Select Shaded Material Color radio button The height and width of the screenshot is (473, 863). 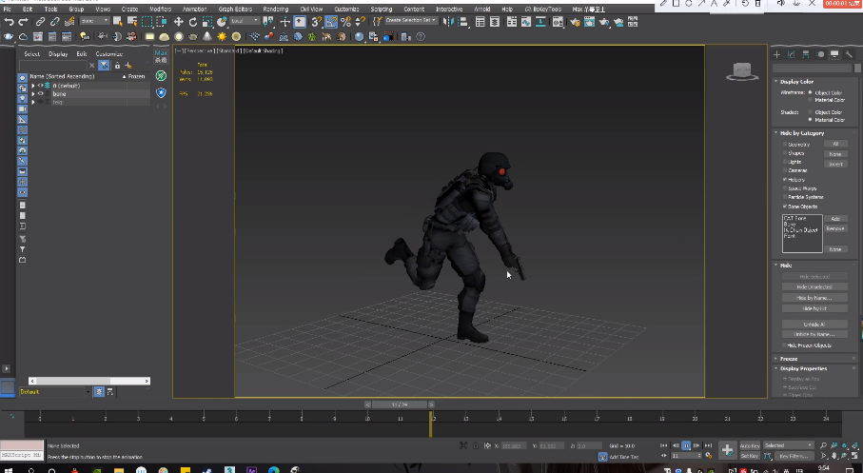(x=810, y=120)
